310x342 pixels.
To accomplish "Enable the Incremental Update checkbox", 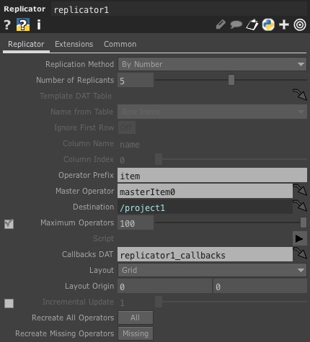I will [x=9, y=303].
